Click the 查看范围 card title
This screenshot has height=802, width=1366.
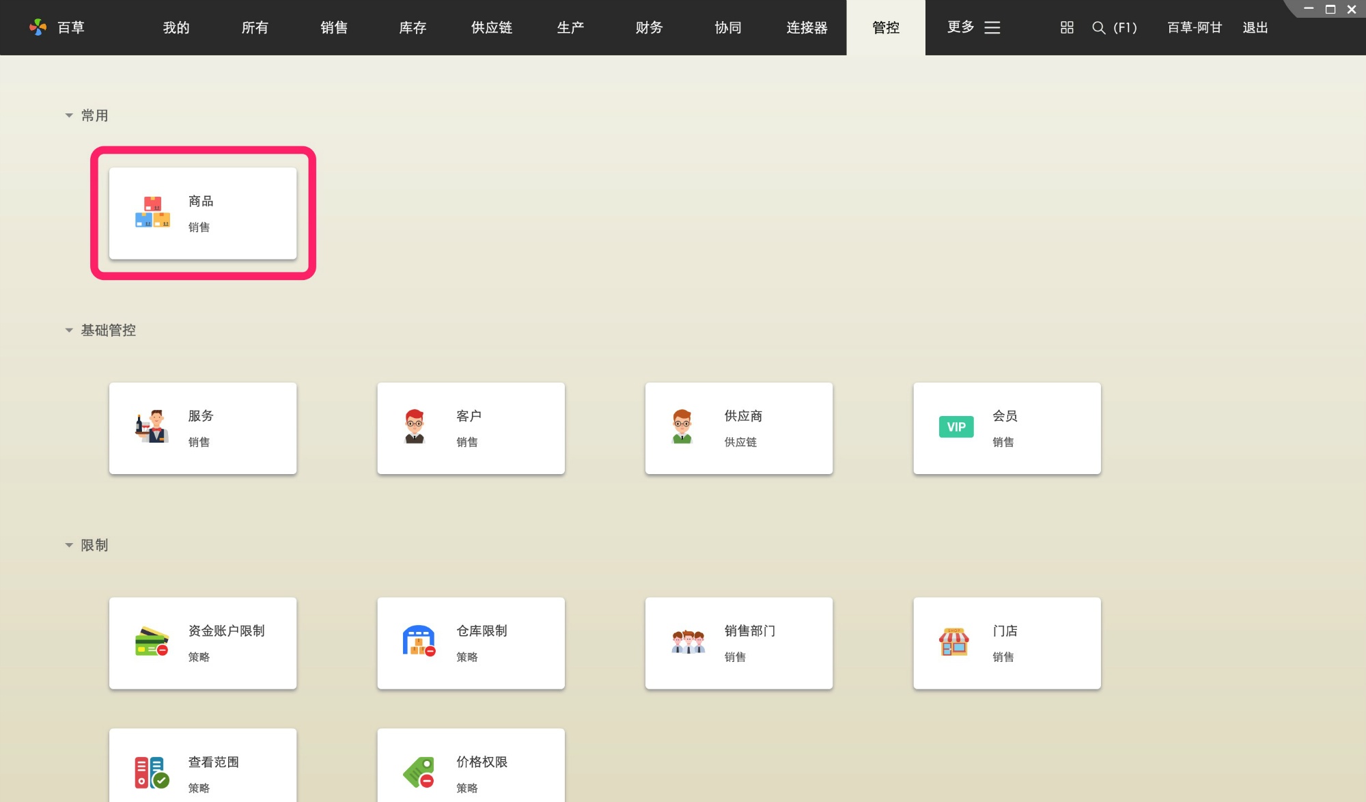[x=214, y=762]
